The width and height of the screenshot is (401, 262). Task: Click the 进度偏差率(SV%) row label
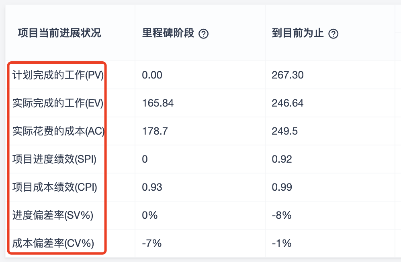pyautogui.click(x=53, y=215)
